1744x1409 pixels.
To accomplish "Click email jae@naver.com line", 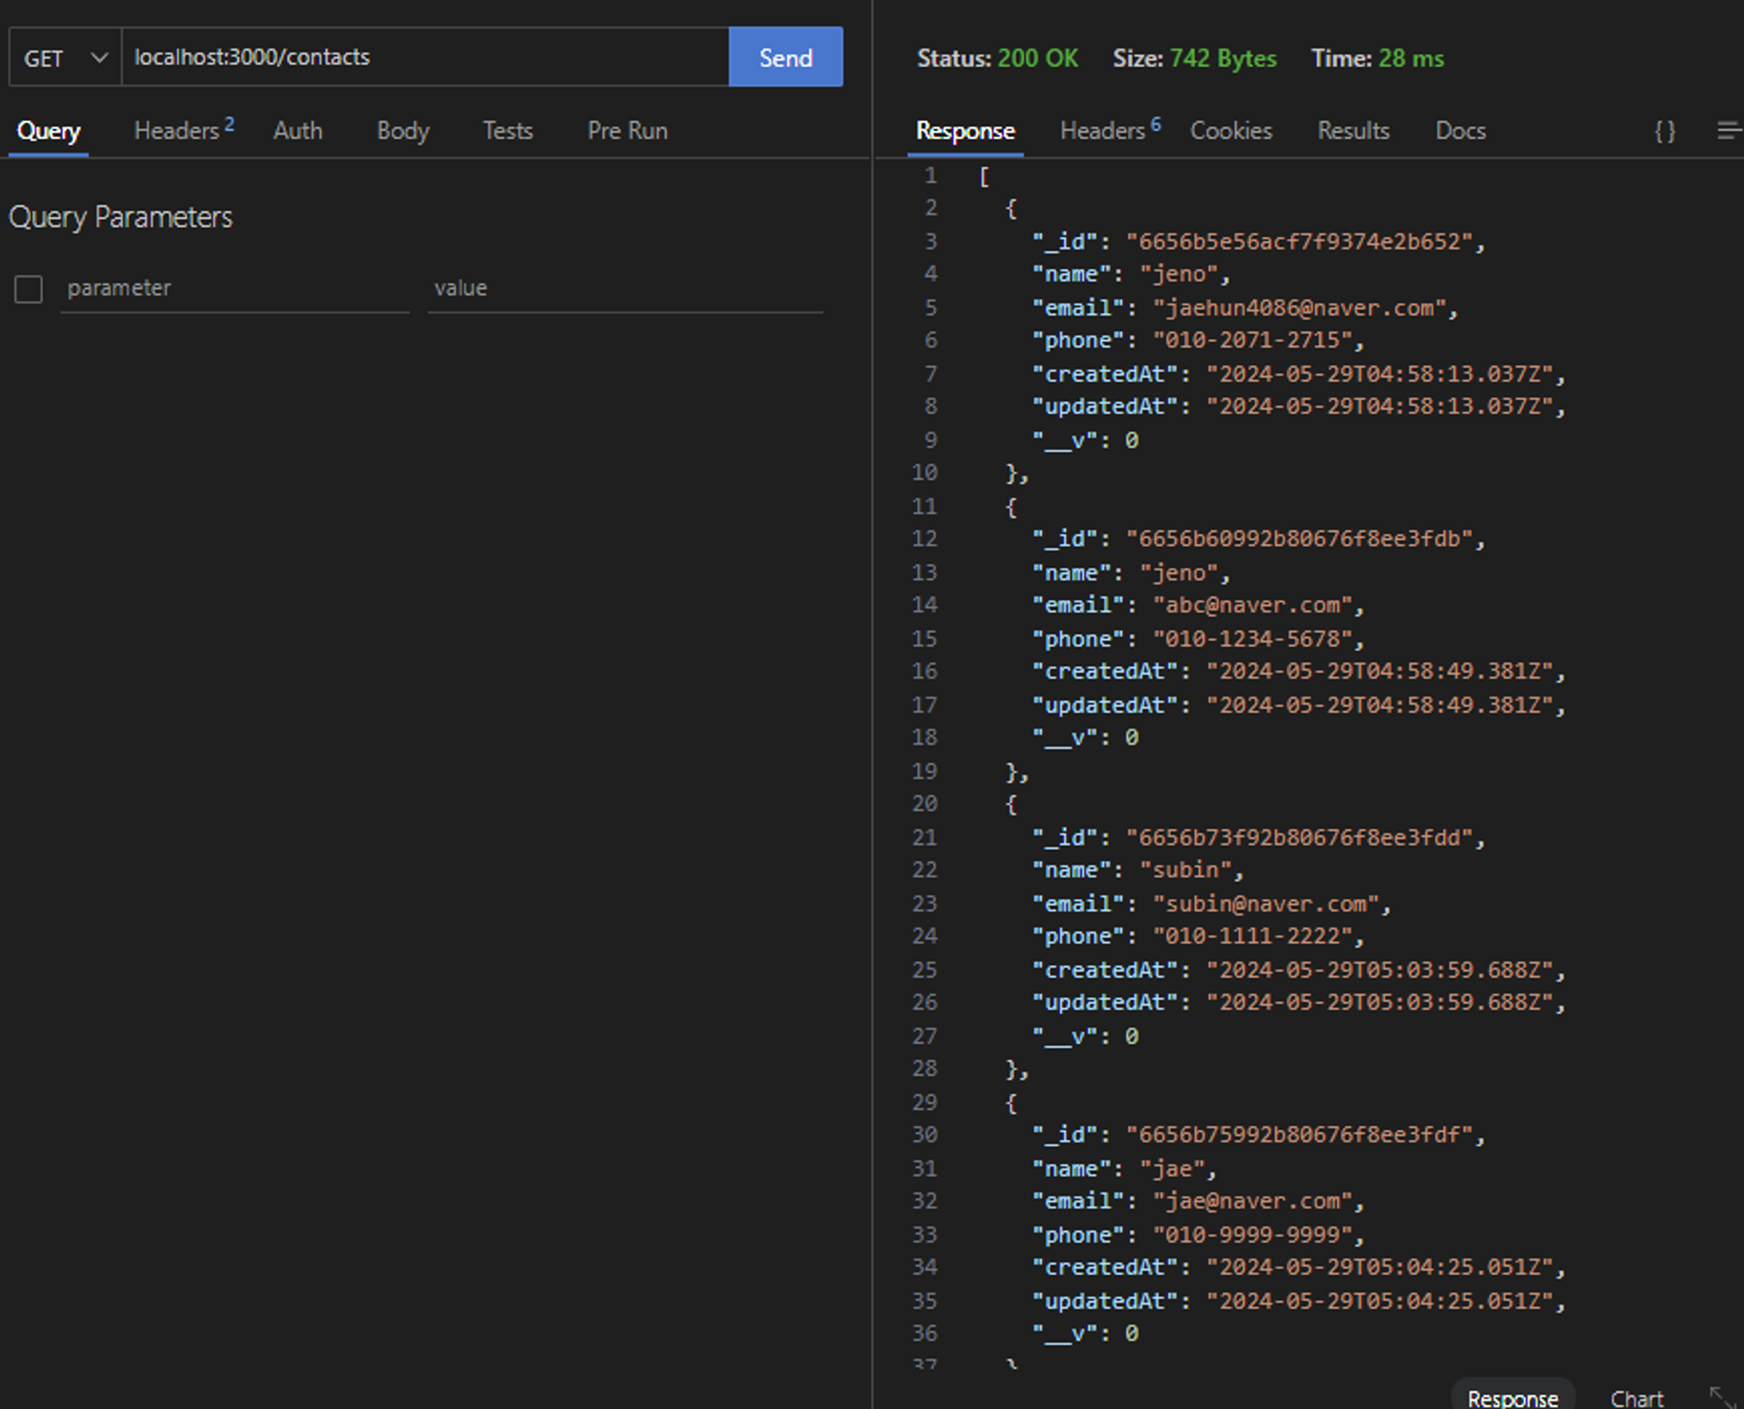I will point(1198,1201).
